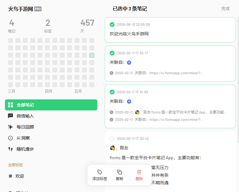Viewport: 239px width, 192px height.
Task: Select the note dated 2025-02-11 17:30:42
Action: [x=112, y=139]
